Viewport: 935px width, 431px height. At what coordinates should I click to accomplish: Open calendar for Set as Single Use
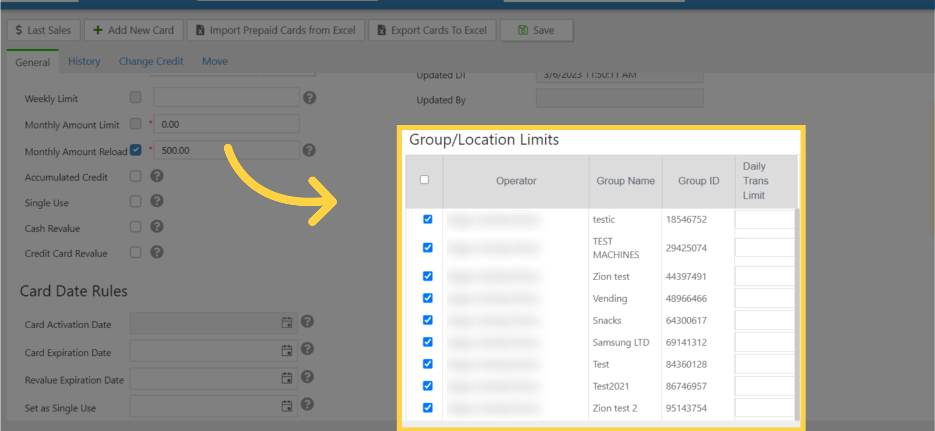tap(287, 406)
